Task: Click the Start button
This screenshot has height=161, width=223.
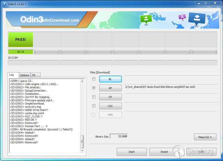Action: pos(132,152)
